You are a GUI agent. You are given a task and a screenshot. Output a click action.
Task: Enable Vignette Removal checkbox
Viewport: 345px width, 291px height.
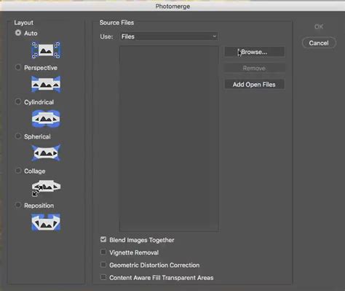coord(103,252)
